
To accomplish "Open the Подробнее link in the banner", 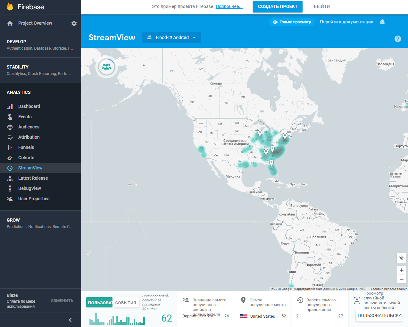I will tap(229, 6).
